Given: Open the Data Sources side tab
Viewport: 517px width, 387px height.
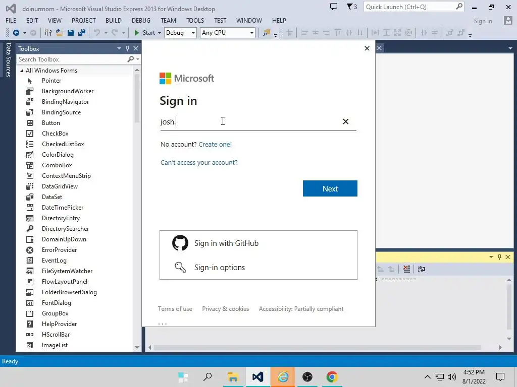Looking at the screenshot, I should 8,60.
